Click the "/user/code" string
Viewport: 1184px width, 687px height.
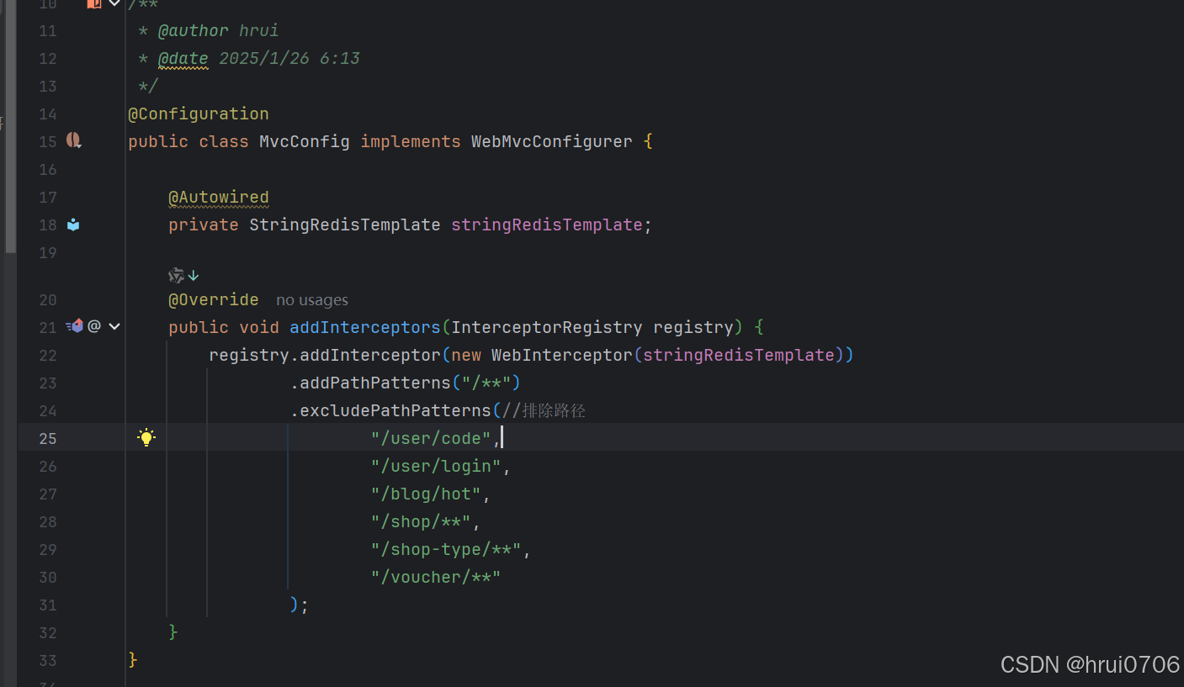pyautogui.click(x=431, y=438)
